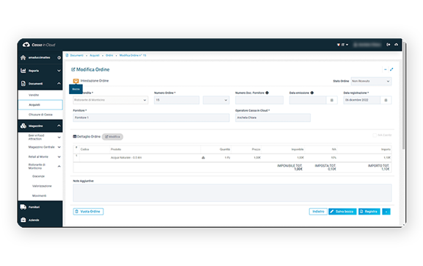Click the breadcrumb document icon

pos(67,55)
